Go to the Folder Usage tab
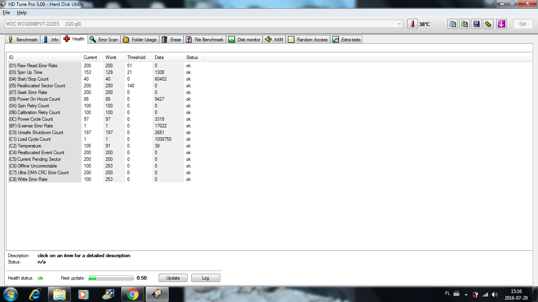This screenshot has width=538, height=302. point(140,40)
